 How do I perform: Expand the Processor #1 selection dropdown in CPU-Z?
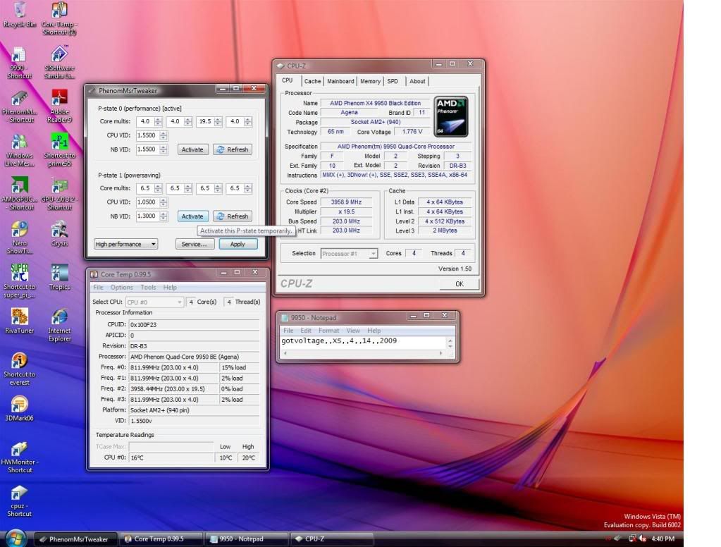pyautogui.click(x=350, y=253)
